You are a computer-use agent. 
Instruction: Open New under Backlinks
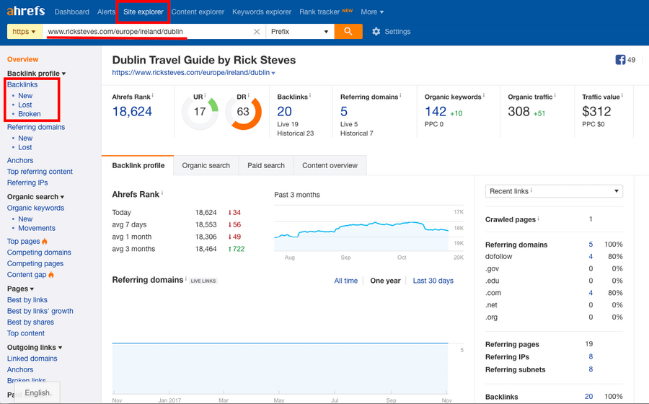point(25,96)
